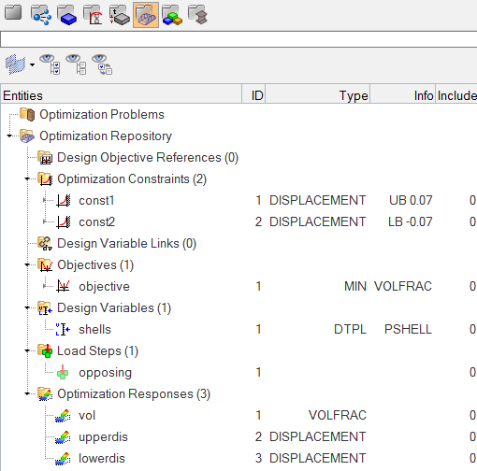
Task: Click the connector nodes view icon
Action: (41, 15)
